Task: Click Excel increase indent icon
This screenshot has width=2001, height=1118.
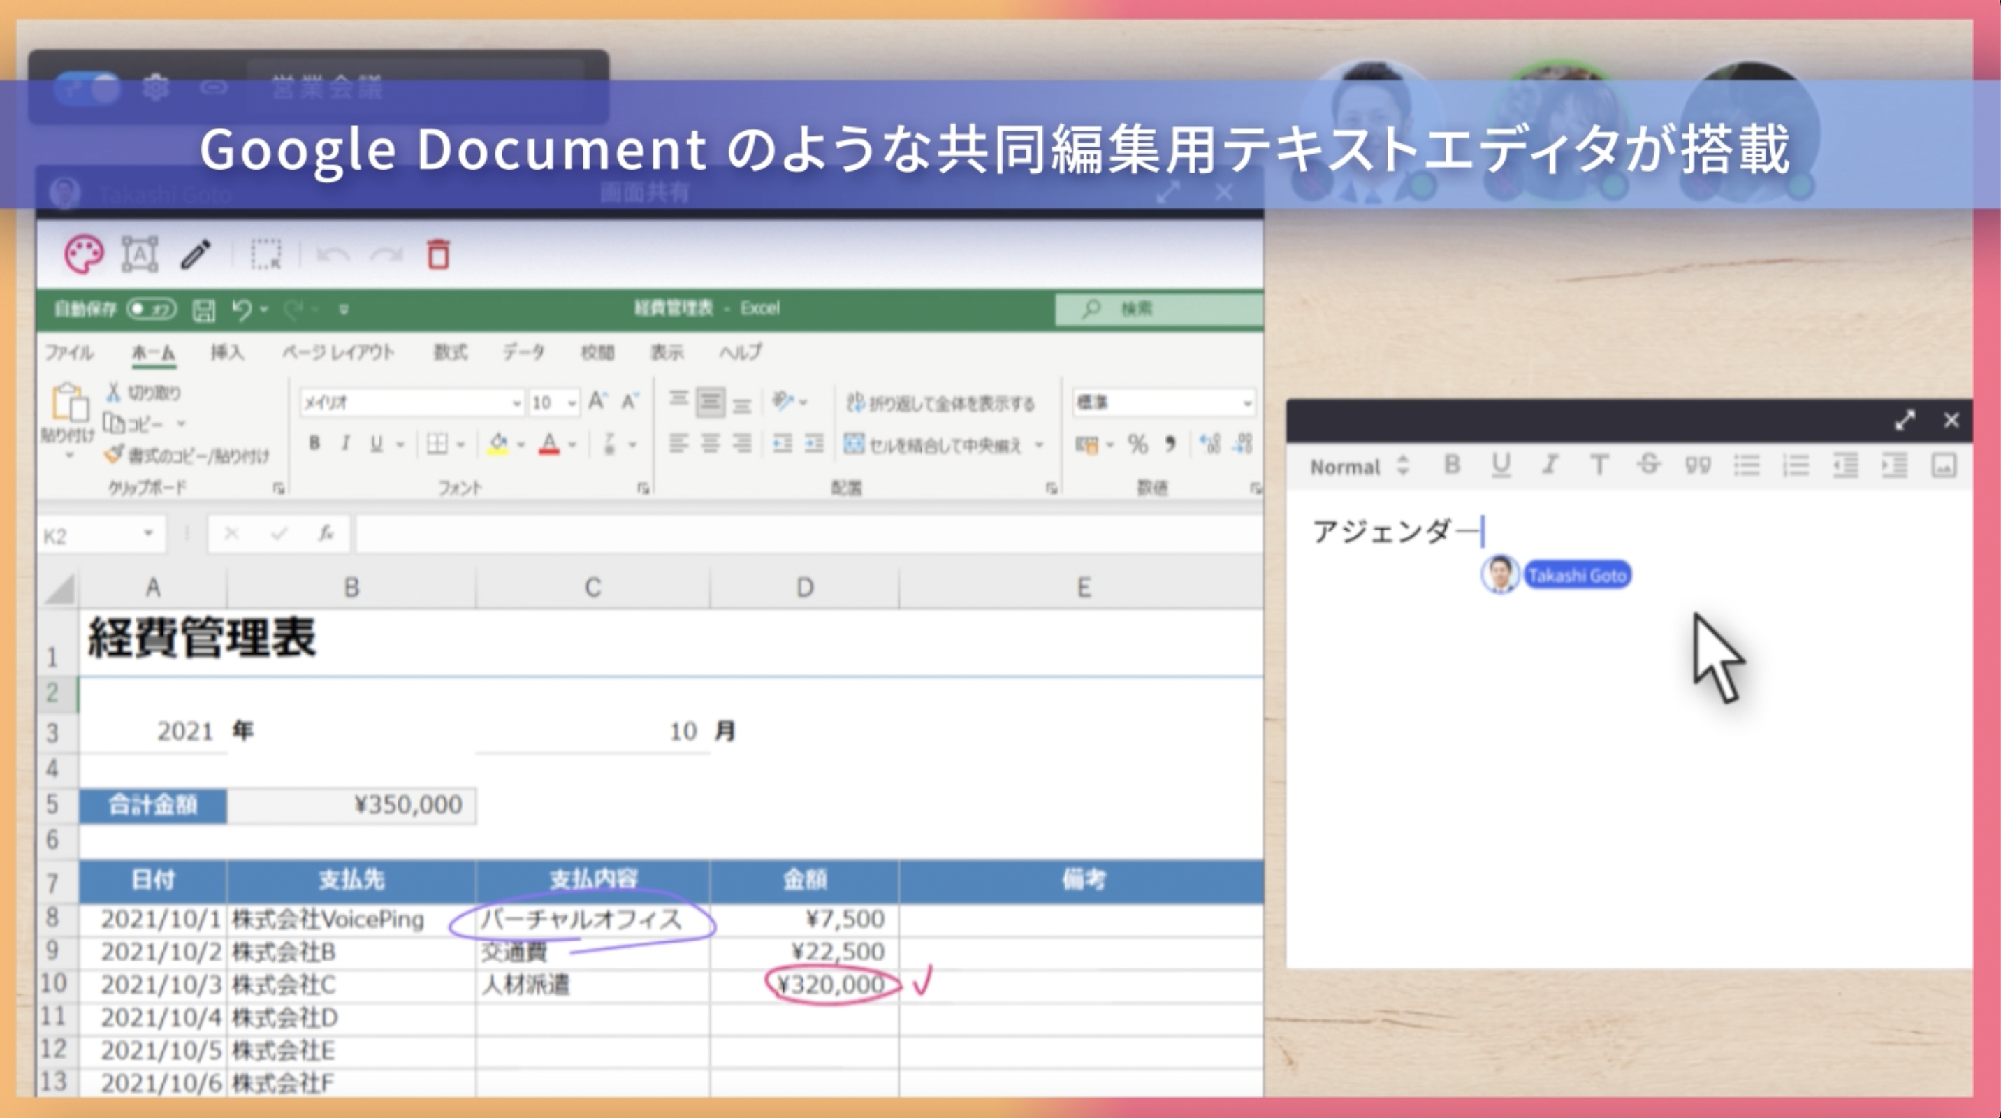Action: 813,444
